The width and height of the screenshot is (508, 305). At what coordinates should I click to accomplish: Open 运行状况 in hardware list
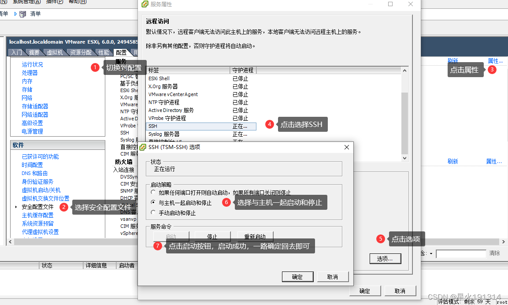(x=33, y=64)
